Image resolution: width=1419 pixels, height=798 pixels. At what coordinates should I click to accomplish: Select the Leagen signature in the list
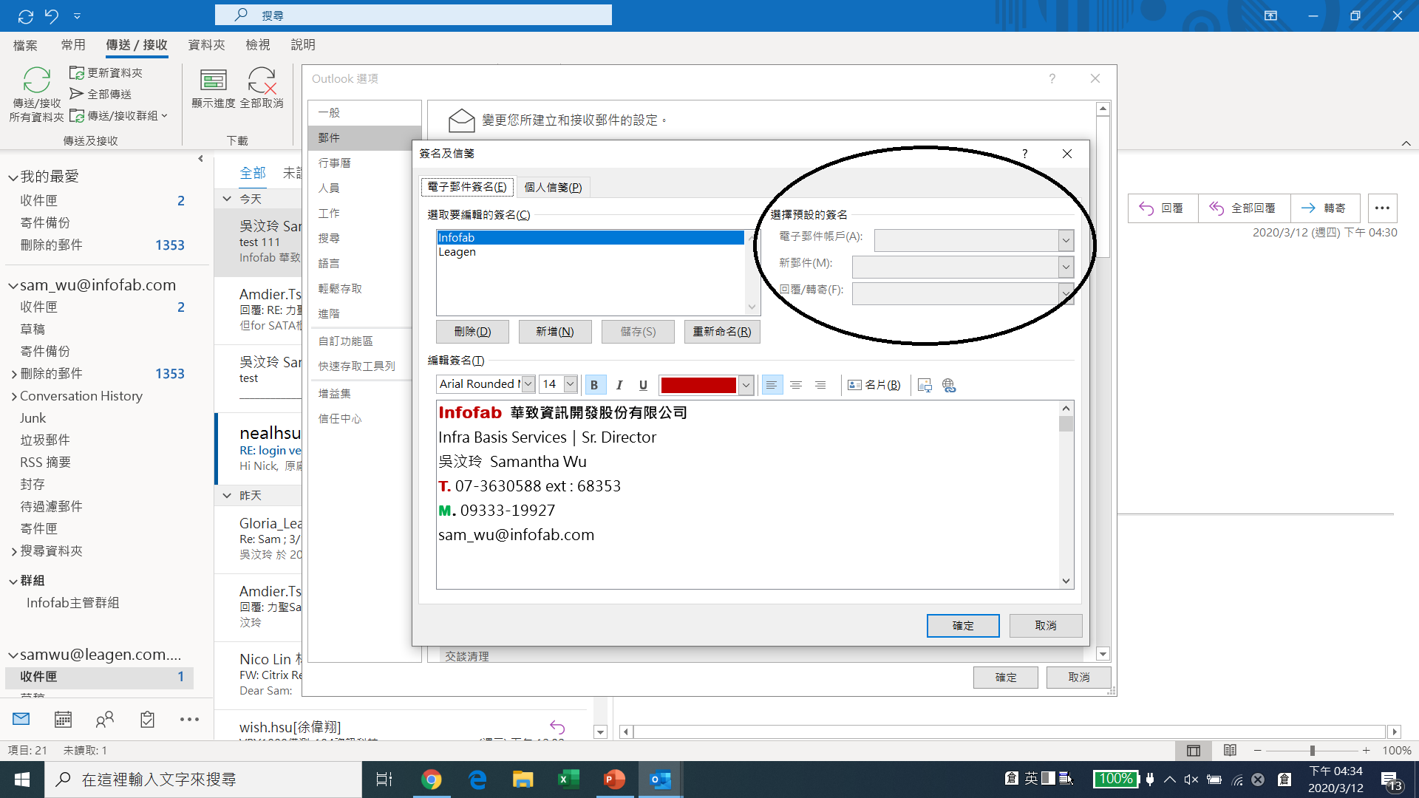pyautogui.click(x=457, y=252)
